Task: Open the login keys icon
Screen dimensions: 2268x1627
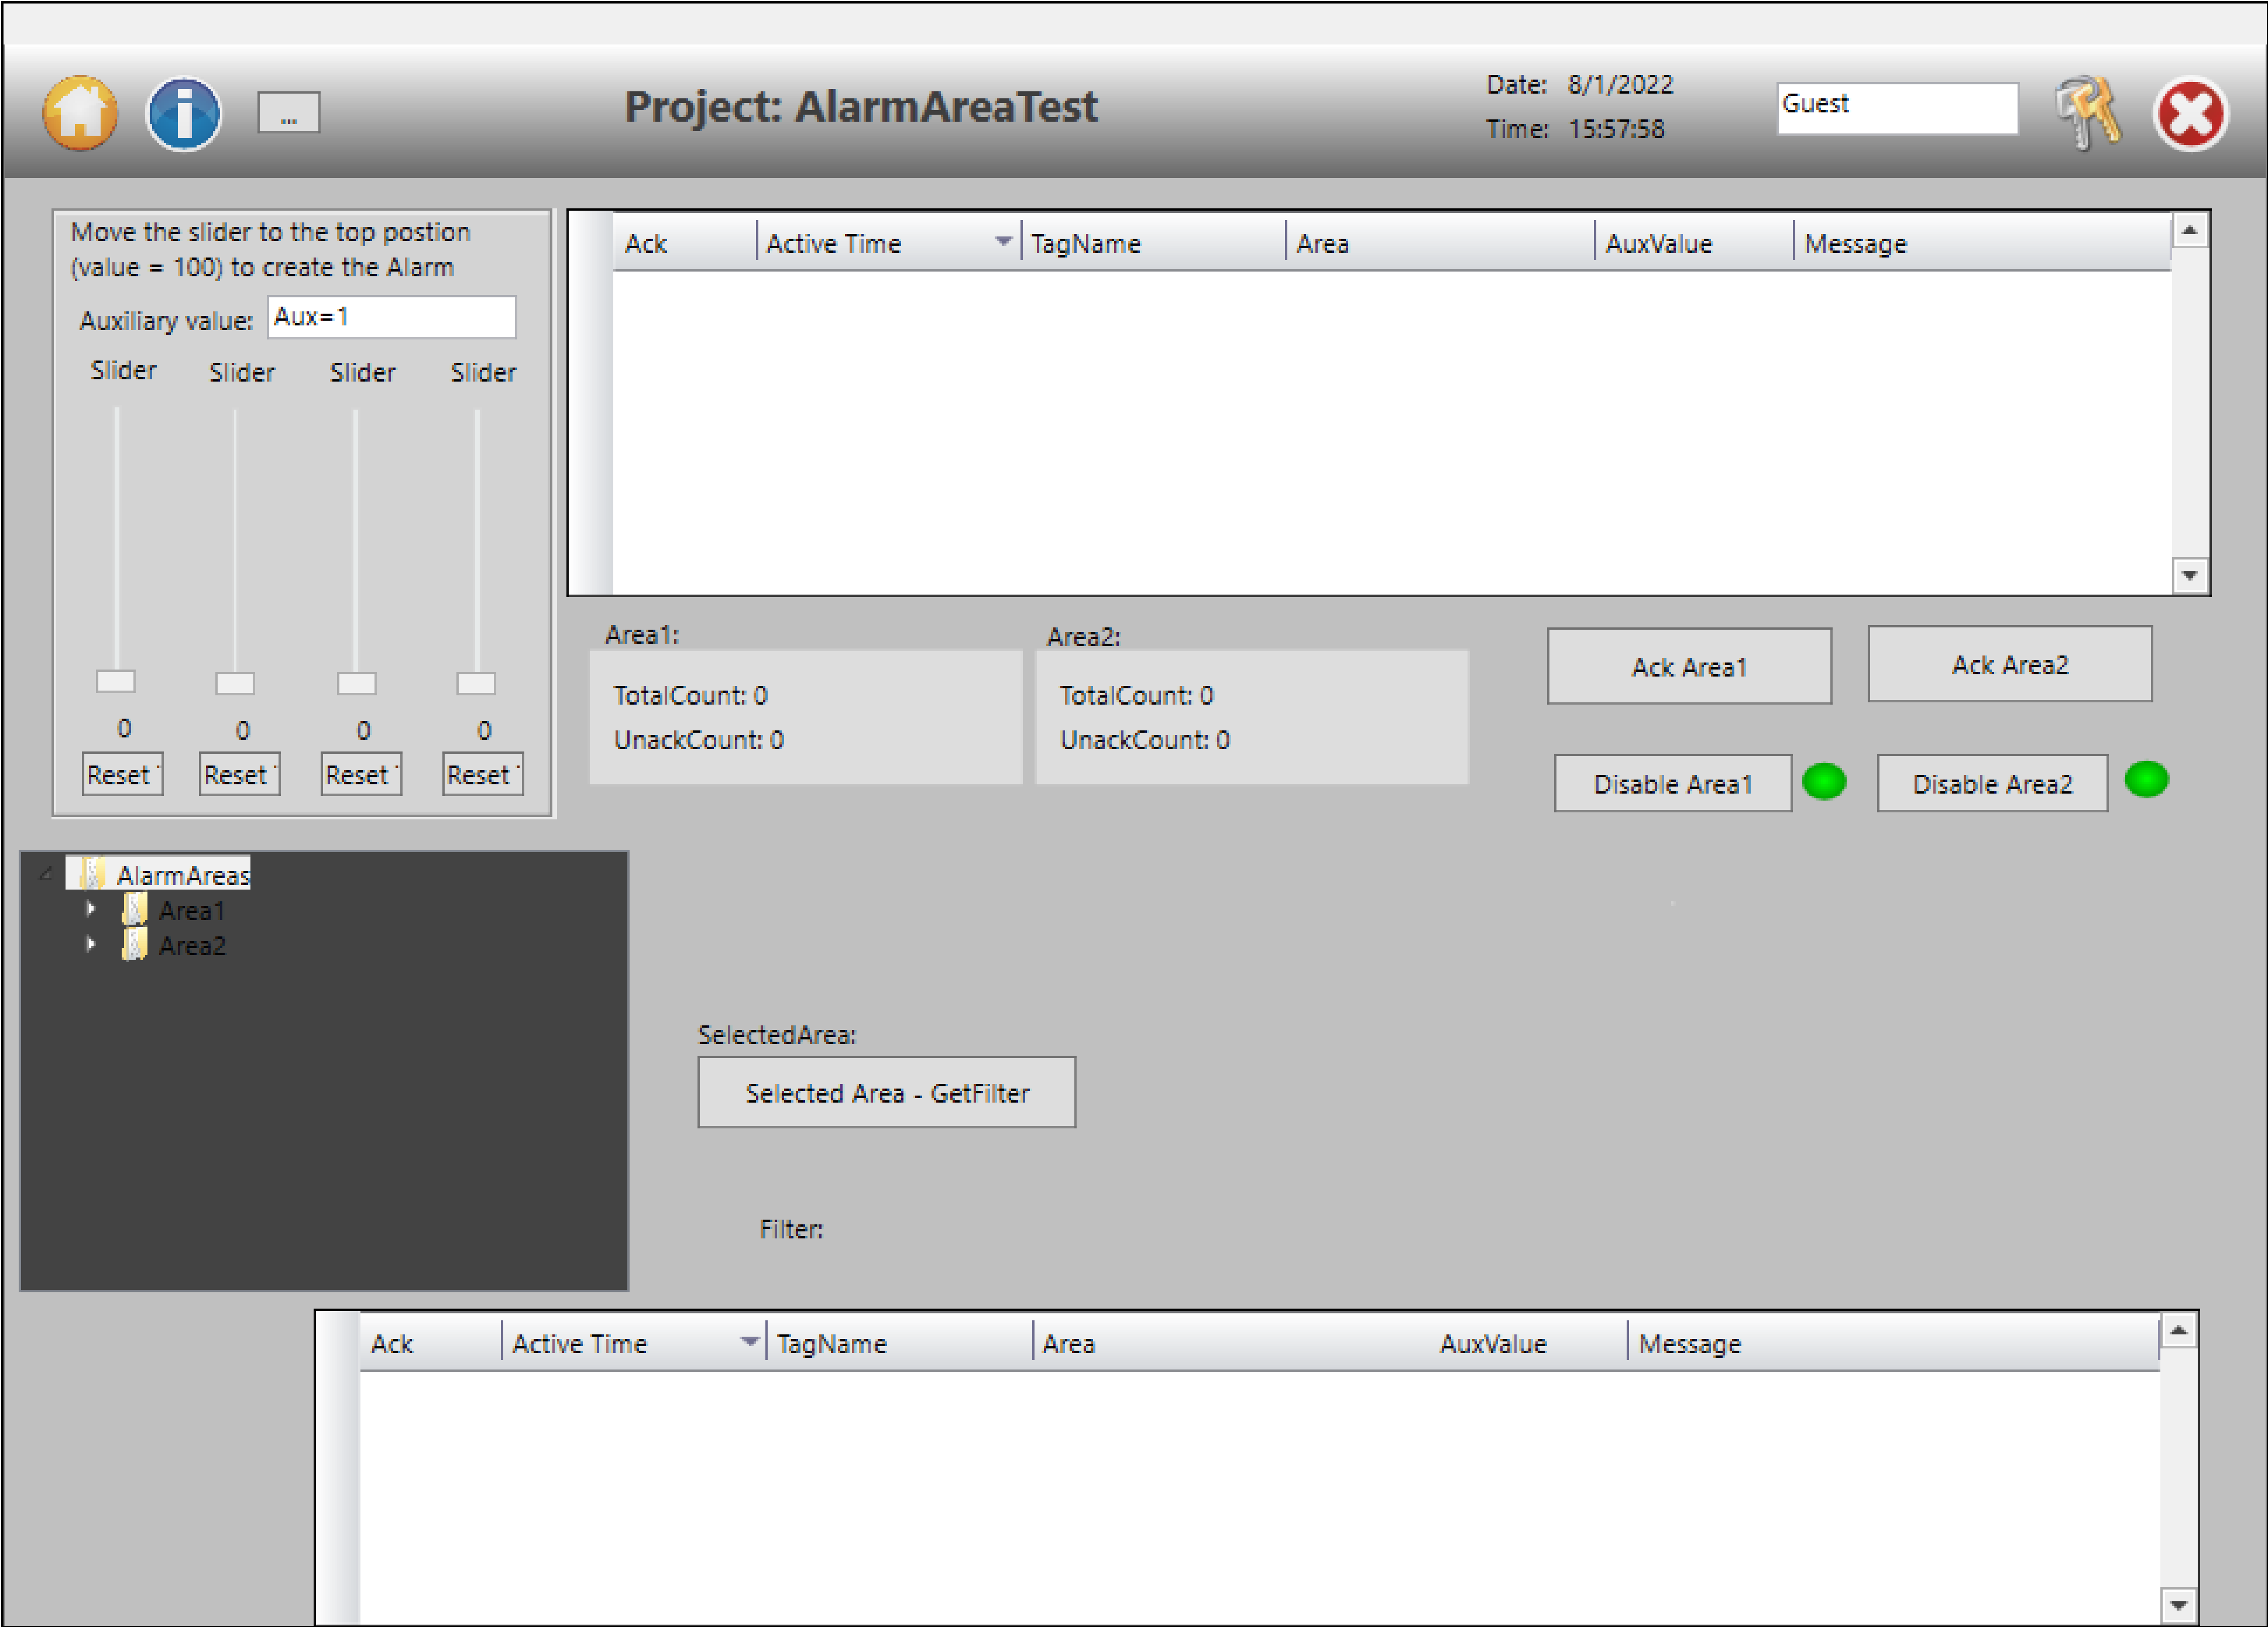Action: coord(2088,113)
